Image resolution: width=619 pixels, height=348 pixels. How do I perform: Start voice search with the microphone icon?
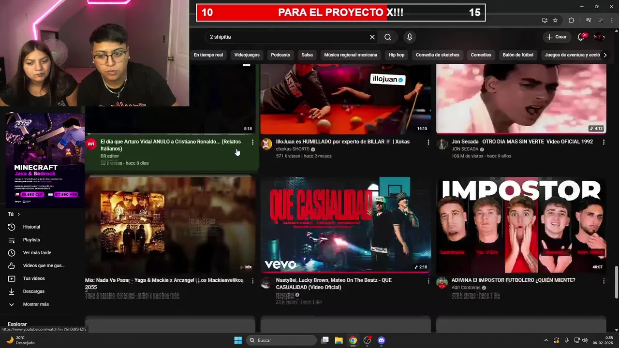tap(410, 37)
